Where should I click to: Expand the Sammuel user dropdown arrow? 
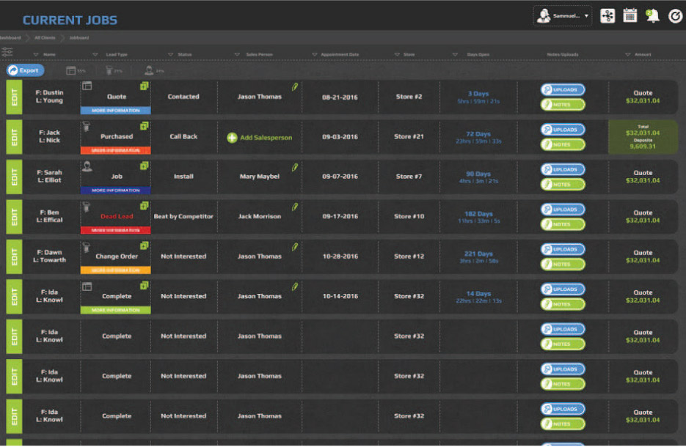586,16
